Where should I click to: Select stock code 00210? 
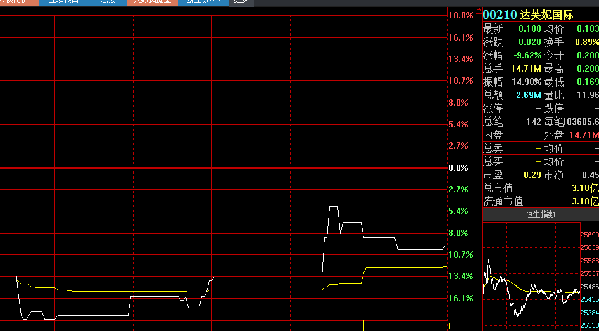click(x=500, y=15)
